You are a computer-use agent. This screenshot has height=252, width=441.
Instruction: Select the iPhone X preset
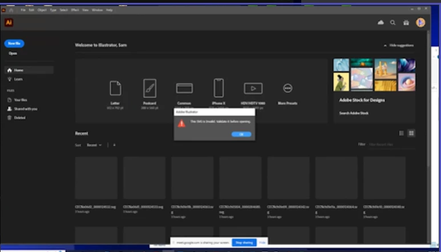(x=219, y=93)
